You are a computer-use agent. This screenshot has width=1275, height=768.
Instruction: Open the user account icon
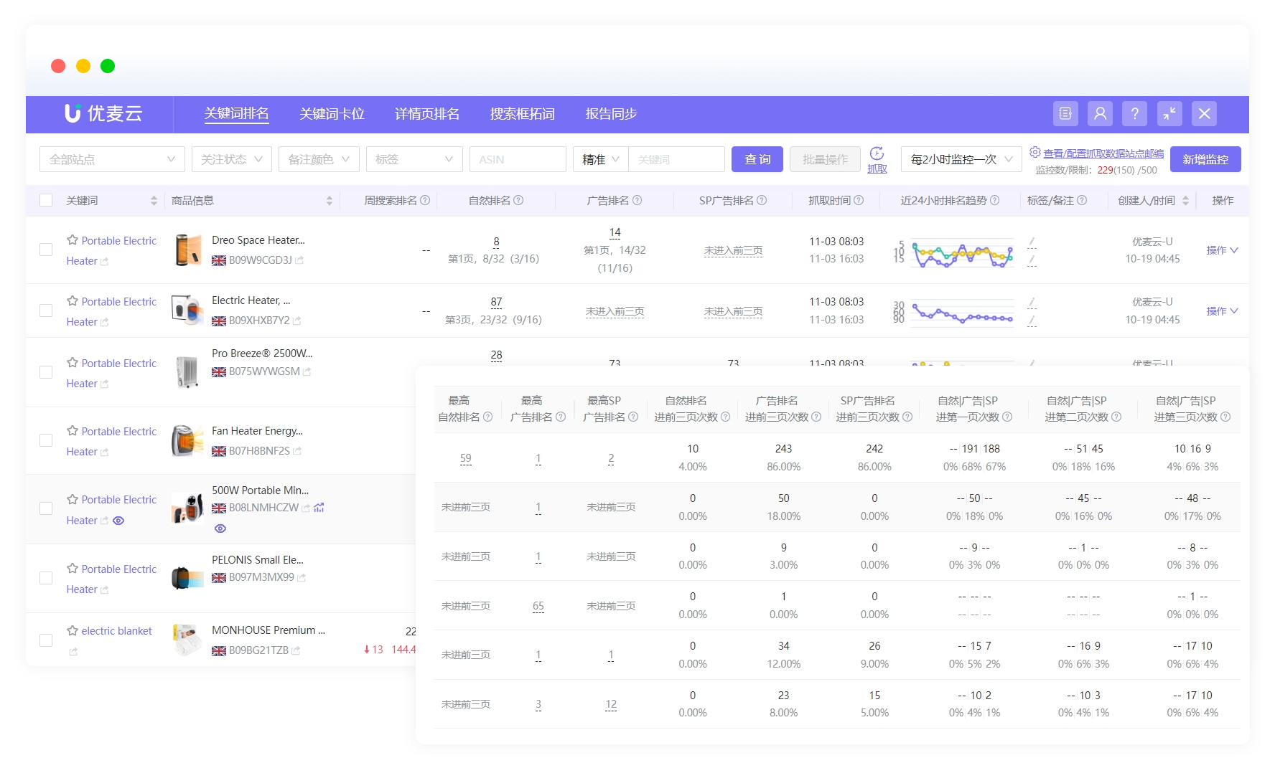[1100, 113]
